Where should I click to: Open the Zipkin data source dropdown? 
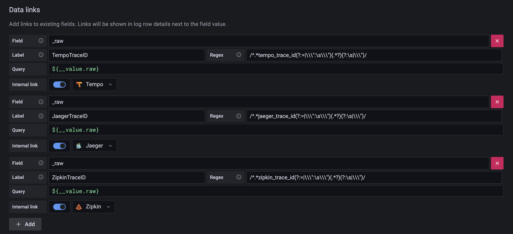coord(93,207)
